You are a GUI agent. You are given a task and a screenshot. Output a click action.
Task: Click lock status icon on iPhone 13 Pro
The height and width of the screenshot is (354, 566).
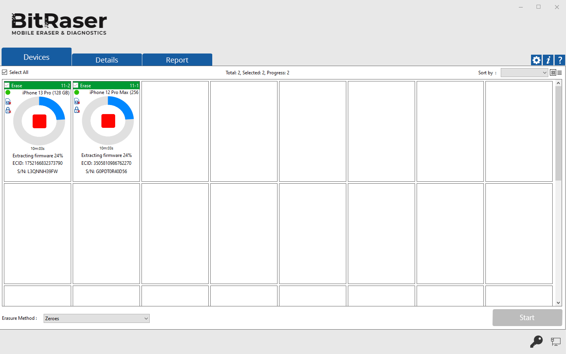click(8, 110)
